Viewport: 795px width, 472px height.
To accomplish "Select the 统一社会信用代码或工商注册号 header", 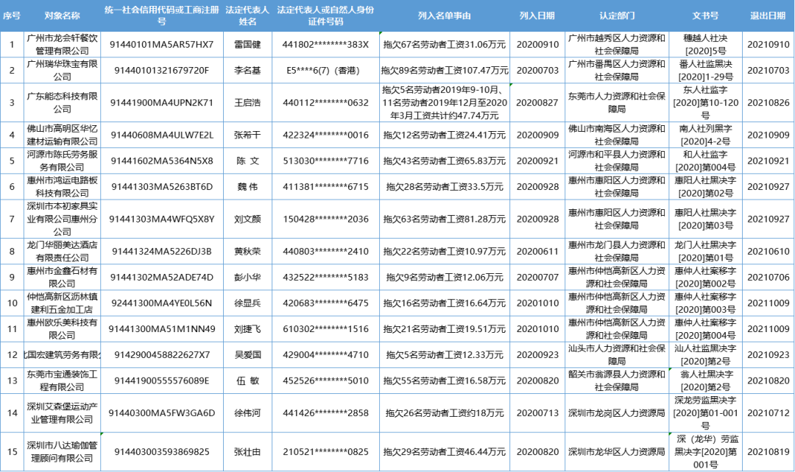I will [162, 15].
